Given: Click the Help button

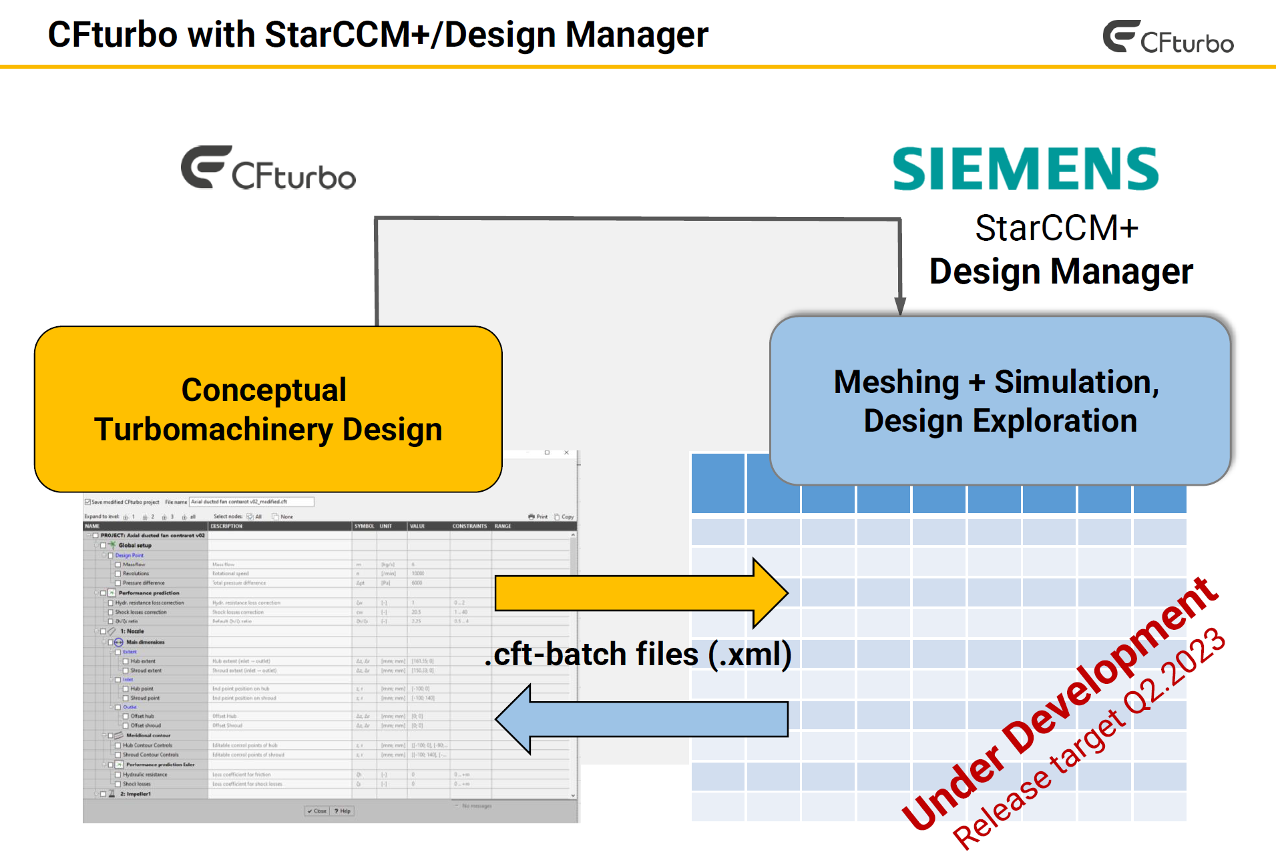Looking at the screenshot, I should [343, 811].
